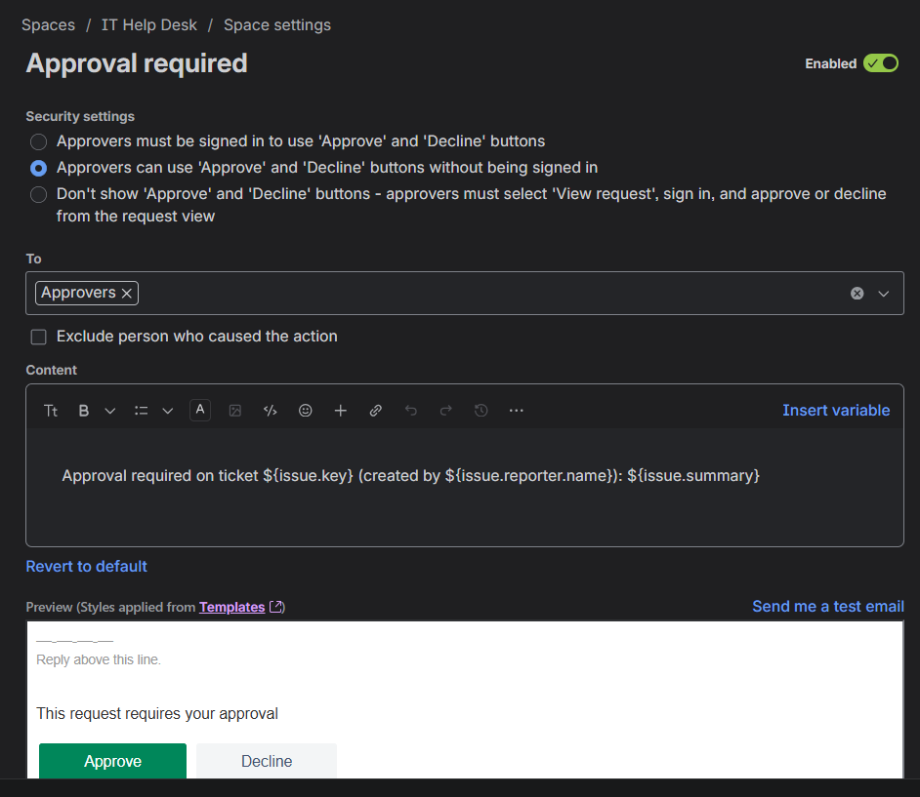The height and width of the screenshot is (797, 920).
Task: Open the text color picker
Action: [199, 410]
